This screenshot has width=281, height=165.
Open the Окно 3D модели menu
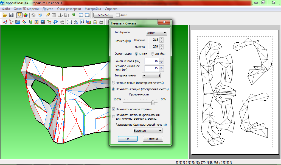(x=26, y=9)
